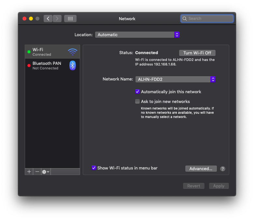Screen dimensions: 254x220
Task: Toggle Show Wi-Fi status in menu bar
Action: pos(94,168)
